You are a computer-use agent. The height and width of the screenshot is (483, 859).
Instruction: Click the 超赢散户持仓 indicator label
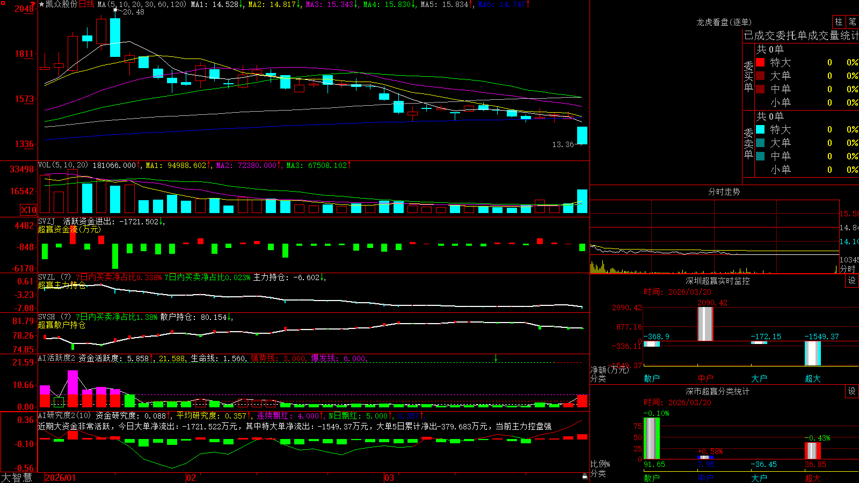coord(62,325)
